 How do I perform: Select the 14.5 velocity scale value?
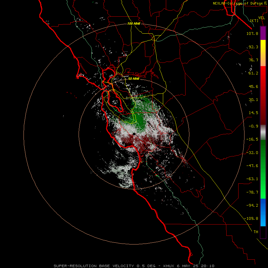point(253,113)
